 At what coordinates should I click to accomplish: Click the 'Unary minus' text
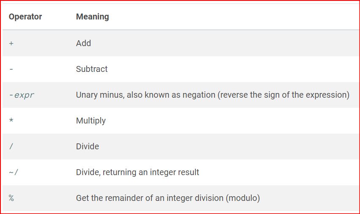click(x=98, y=95)
